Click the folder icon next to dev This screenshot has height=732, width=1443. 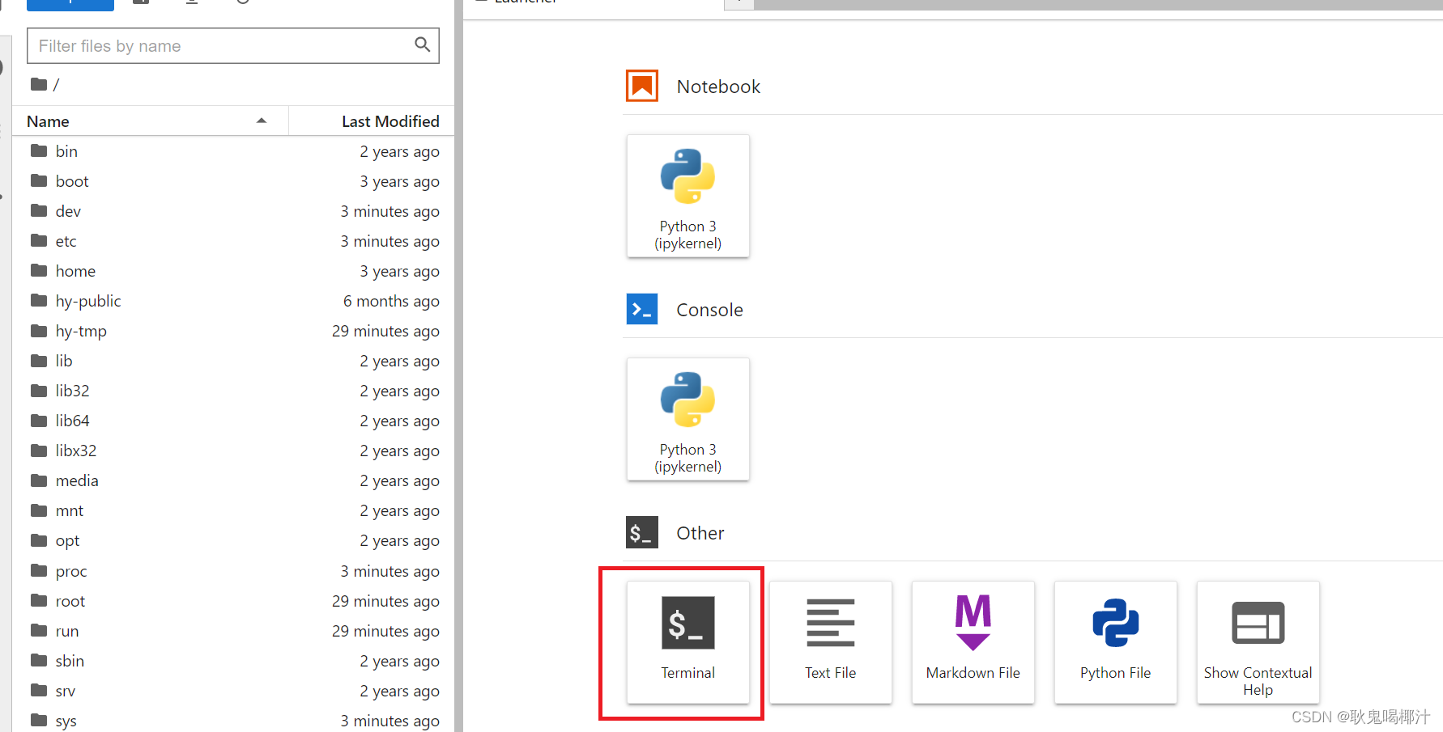coord(39,210)
